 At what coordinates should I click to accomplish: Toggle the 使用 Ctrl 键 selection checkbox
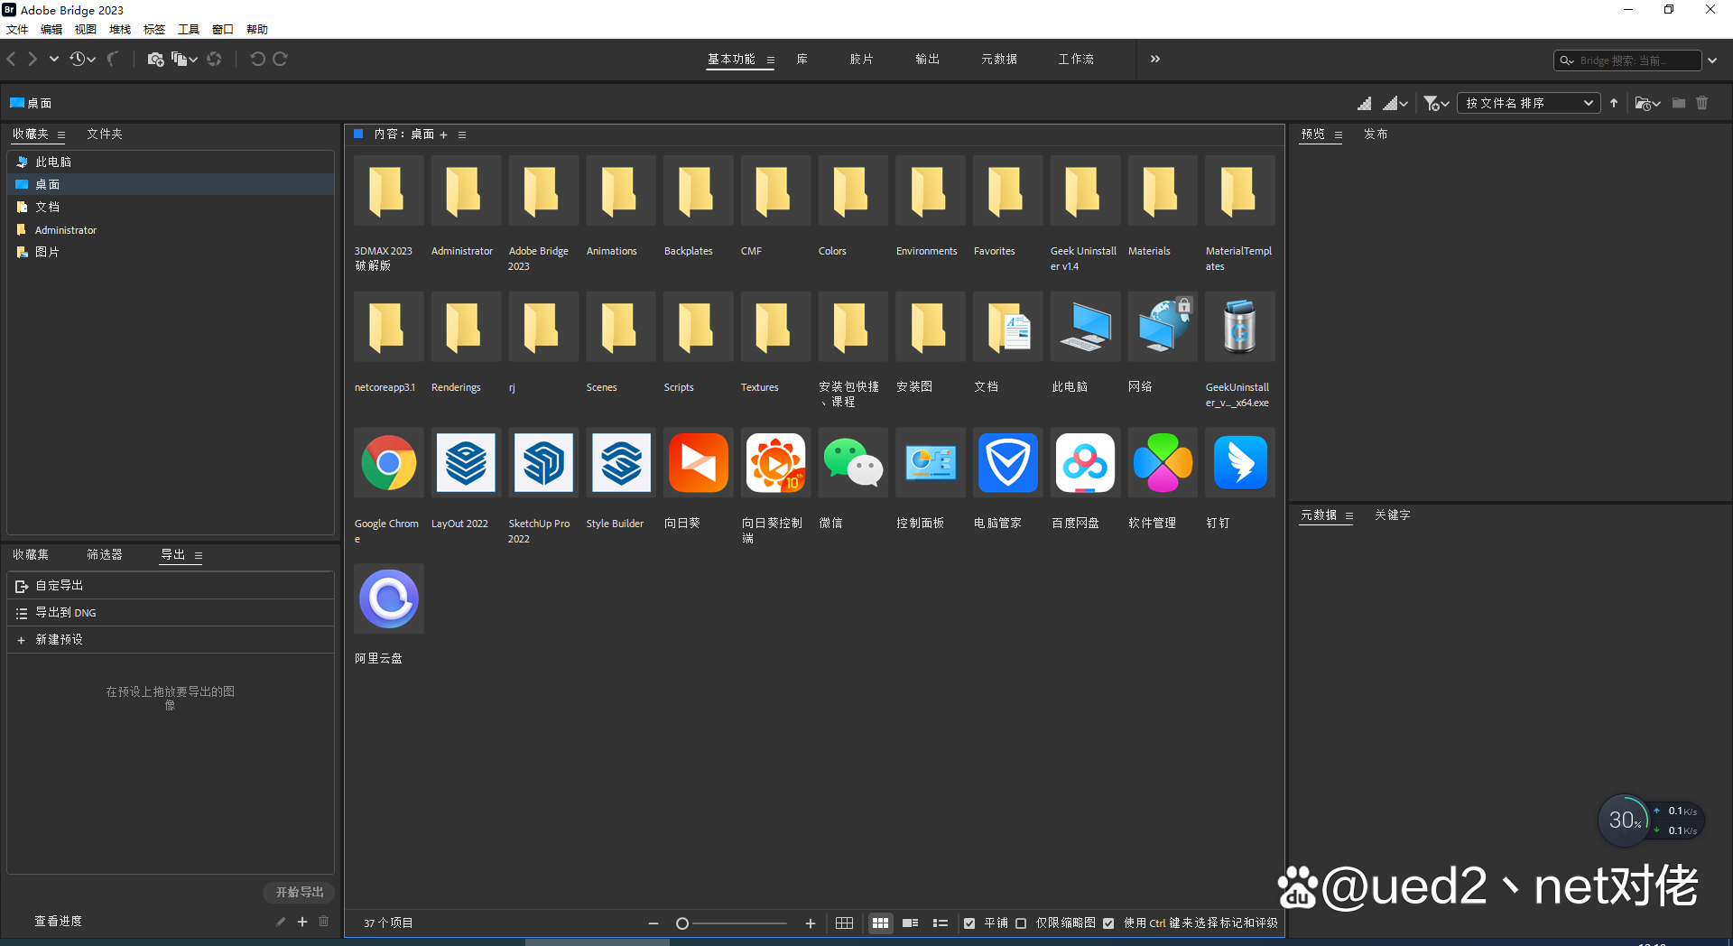click(x=1108, y=923)
